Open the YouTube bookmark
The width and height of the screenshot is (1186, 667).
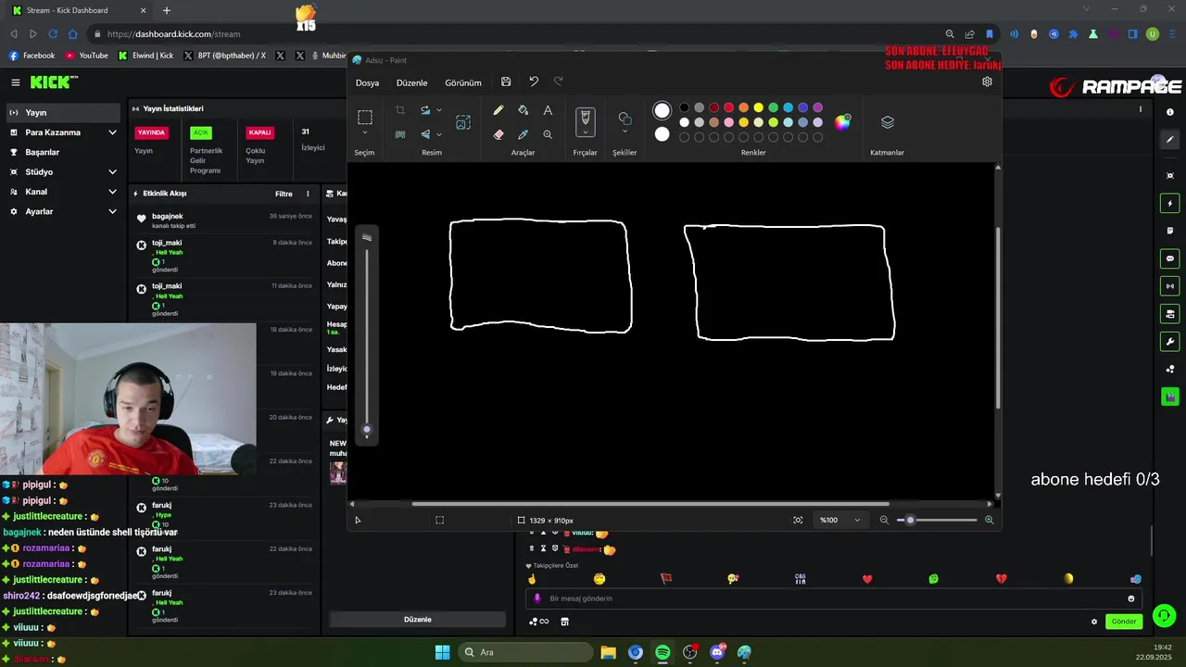(x=86, y=56)
